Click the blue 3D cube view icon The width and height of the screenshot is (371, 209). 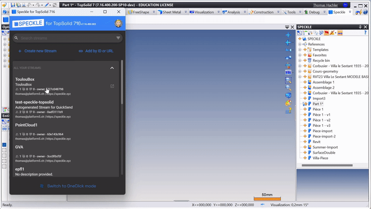(x=288, y=95)
